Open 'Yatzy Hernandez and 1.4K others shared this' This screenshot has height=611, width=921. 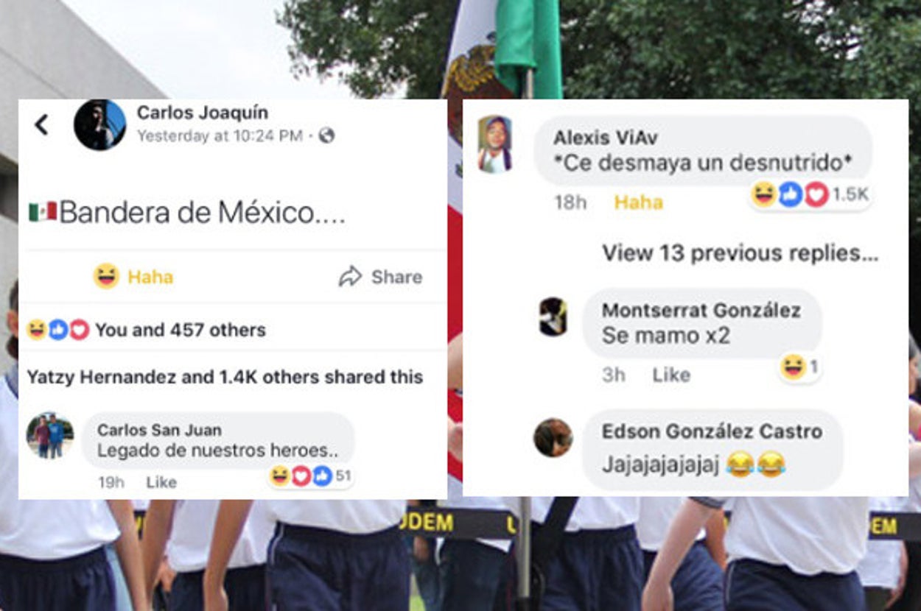(x=225, y=377)
